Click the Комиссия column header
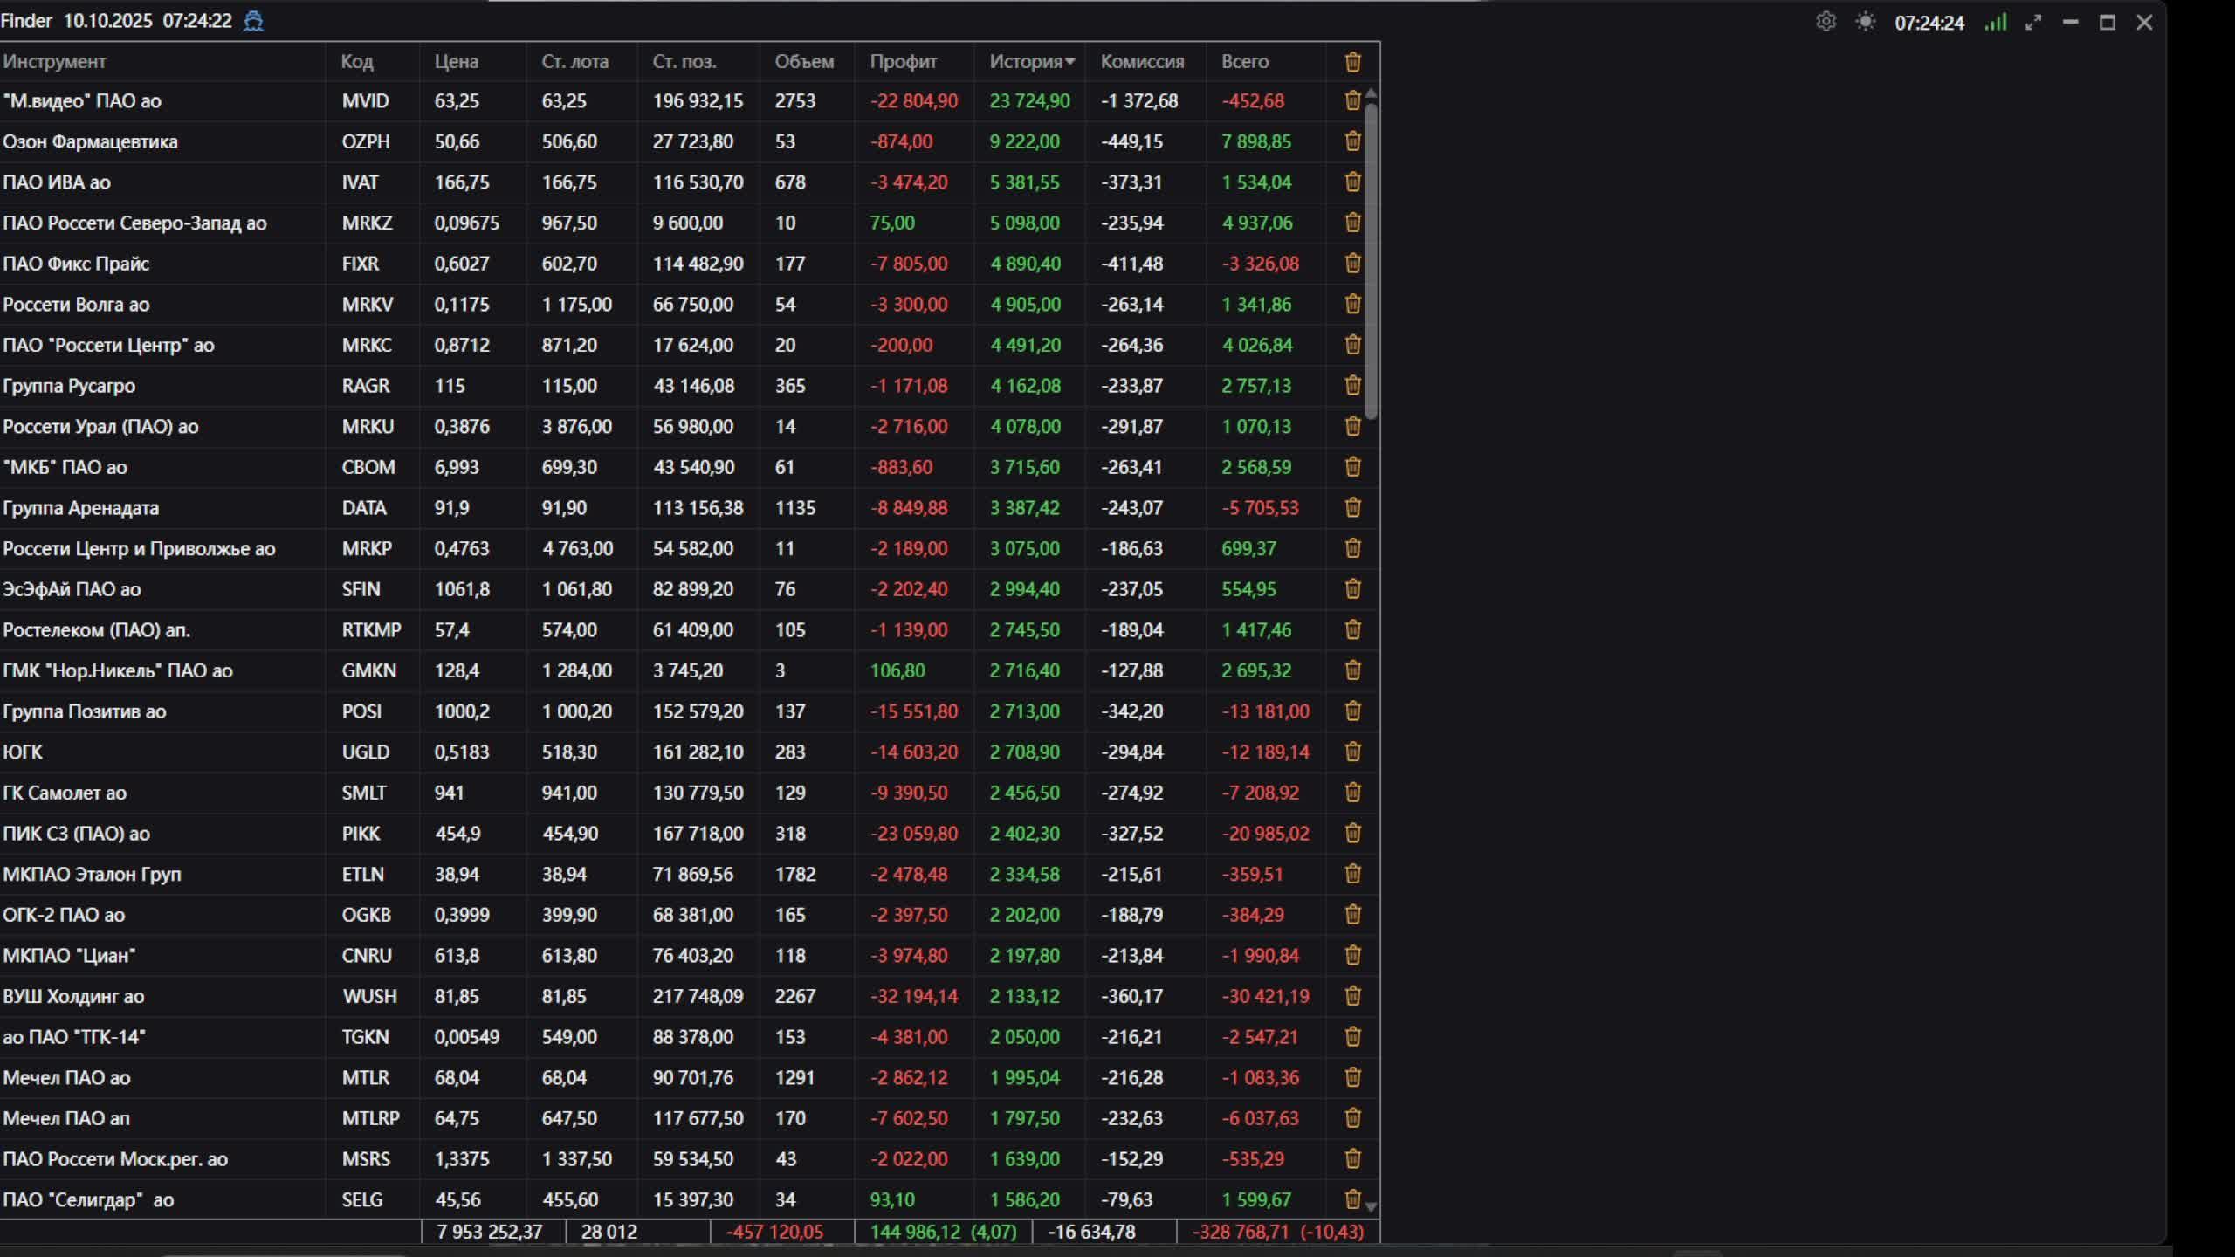 point(1141,62)
